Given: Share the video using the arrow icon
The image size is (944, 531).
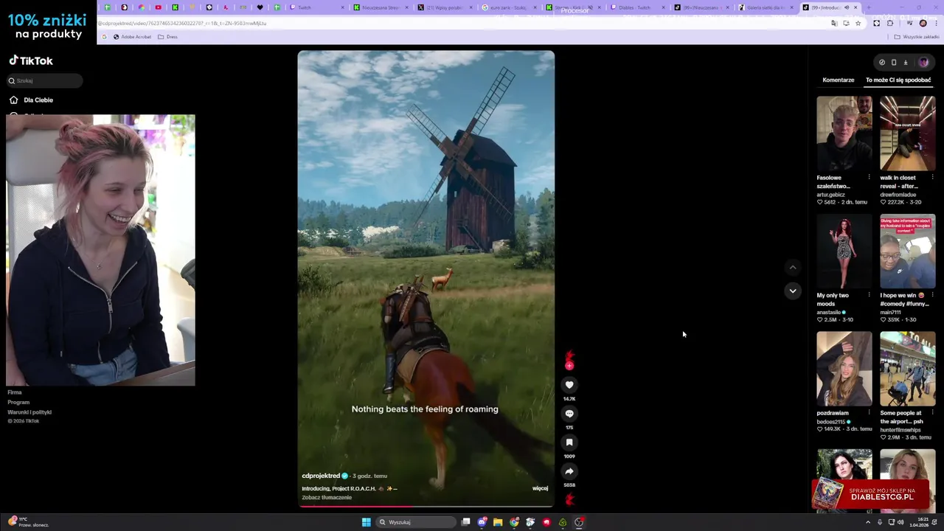Looking at the screenshot, I should [x=569, y=471].
